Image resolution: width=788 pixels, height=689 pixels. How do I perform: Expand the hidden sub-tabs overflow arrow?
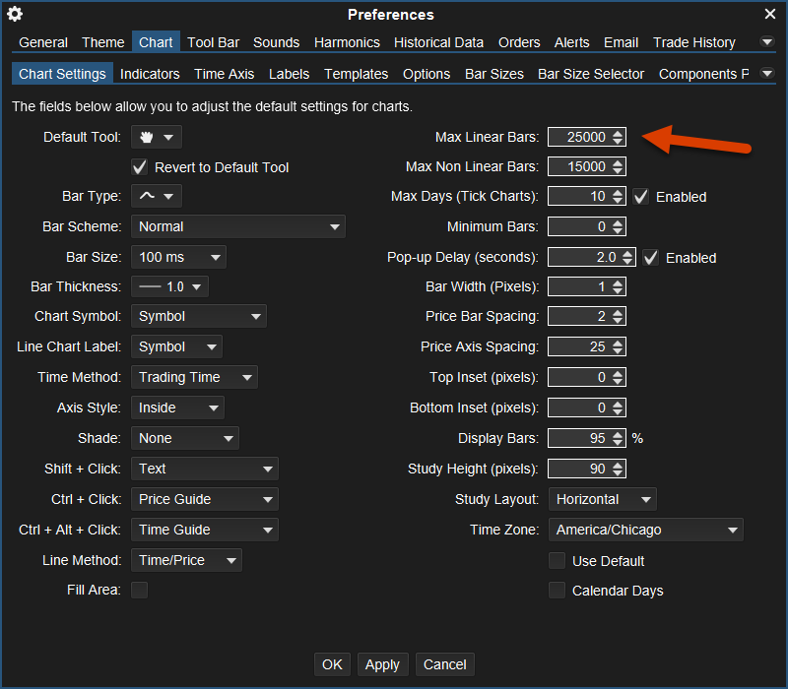[x=767, y=74]
